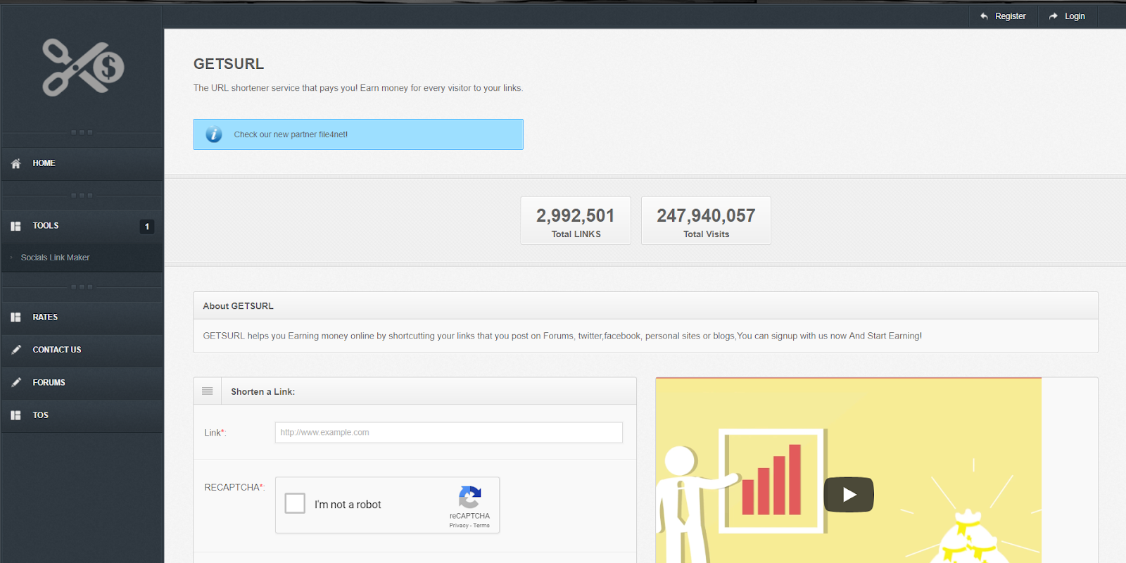Click the grid icon beside RATES
This screenshot has height=563, width=1126.
[15, 317]
